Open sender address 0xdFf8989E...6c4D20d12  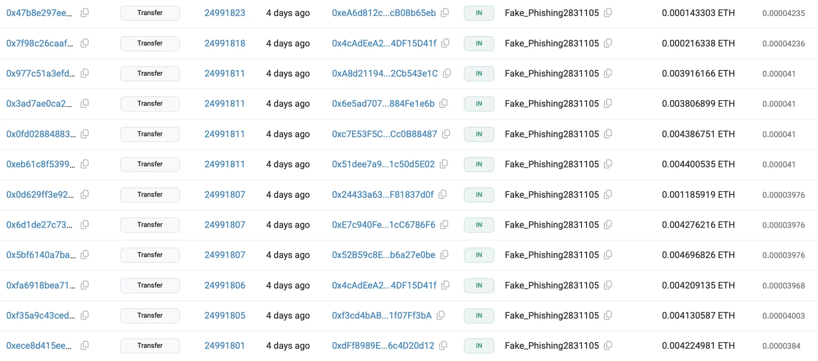[x=383, y=345]
